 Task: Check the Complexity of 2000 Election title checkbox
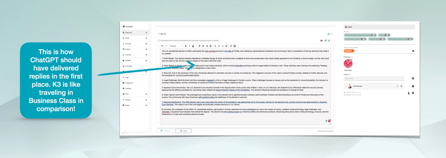pos(159,41)
